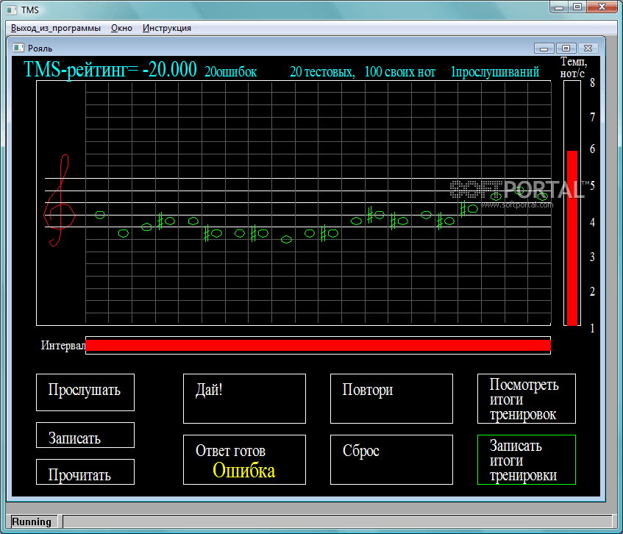The width and height of the screenshot is (623, 534).
Task: Click the Дай! button
Action: 244,399
